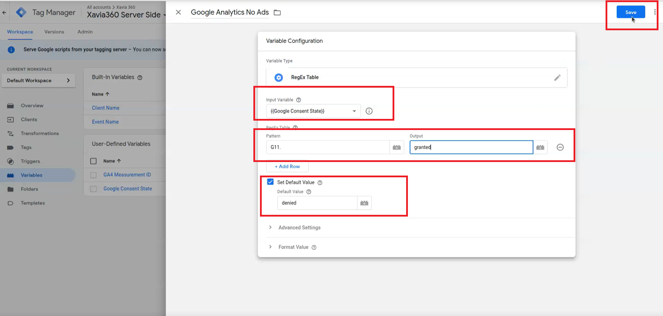Click the pencil icon to edit variable type
663x316 pixels.
point(557,78)
